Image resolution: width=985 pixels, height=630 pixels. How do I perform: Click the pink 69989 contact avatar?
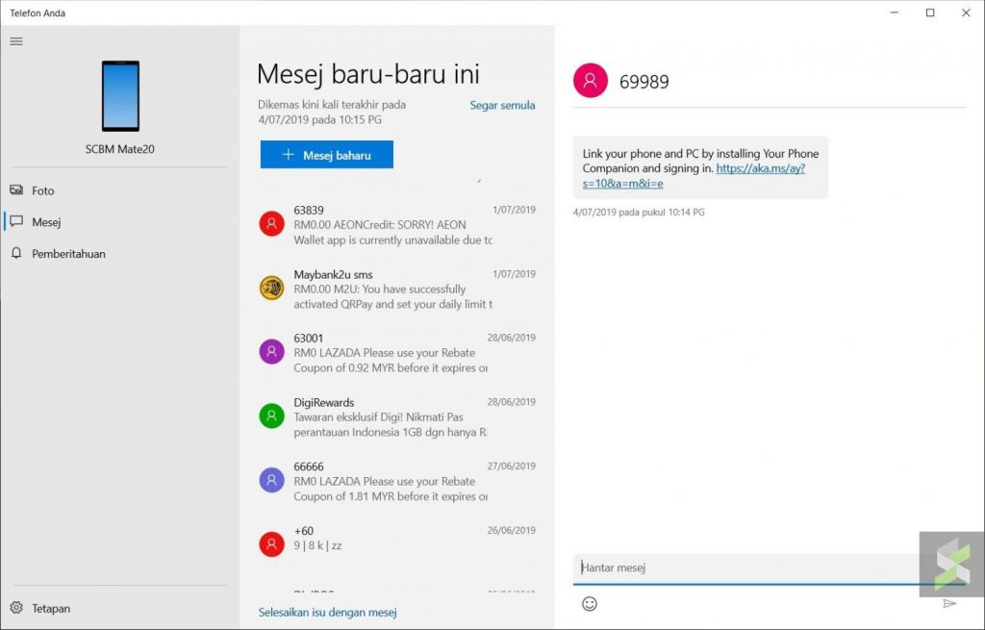[x=591, y=81]
